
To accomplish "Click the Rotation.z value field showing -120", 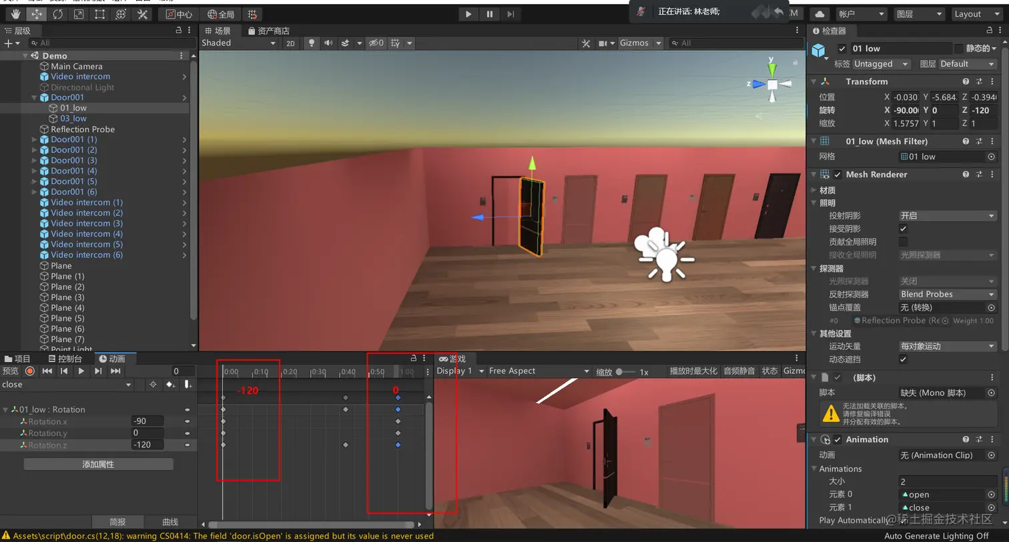I will point(147,445).
